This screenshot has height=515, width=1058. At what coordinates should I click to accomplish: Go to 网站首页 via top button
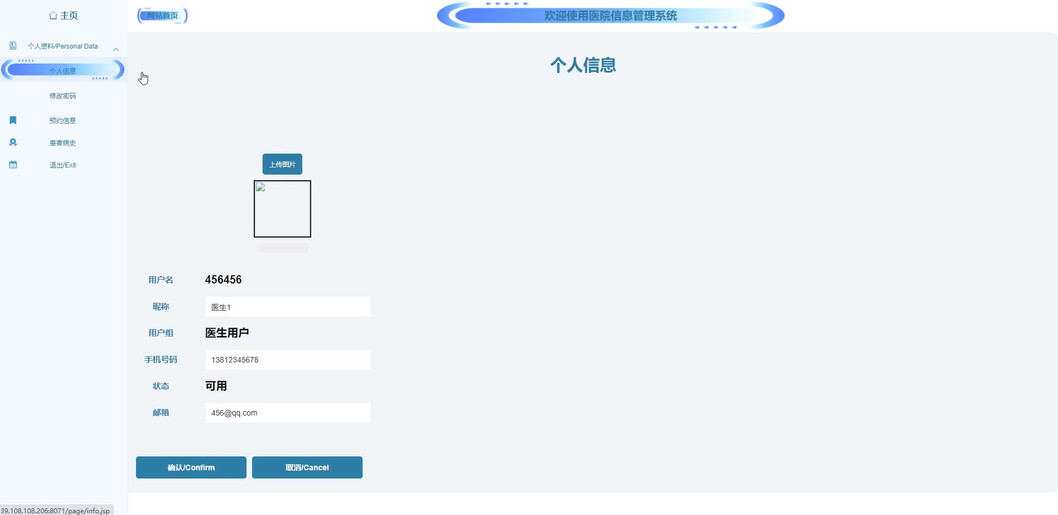(x=163, y=15)
